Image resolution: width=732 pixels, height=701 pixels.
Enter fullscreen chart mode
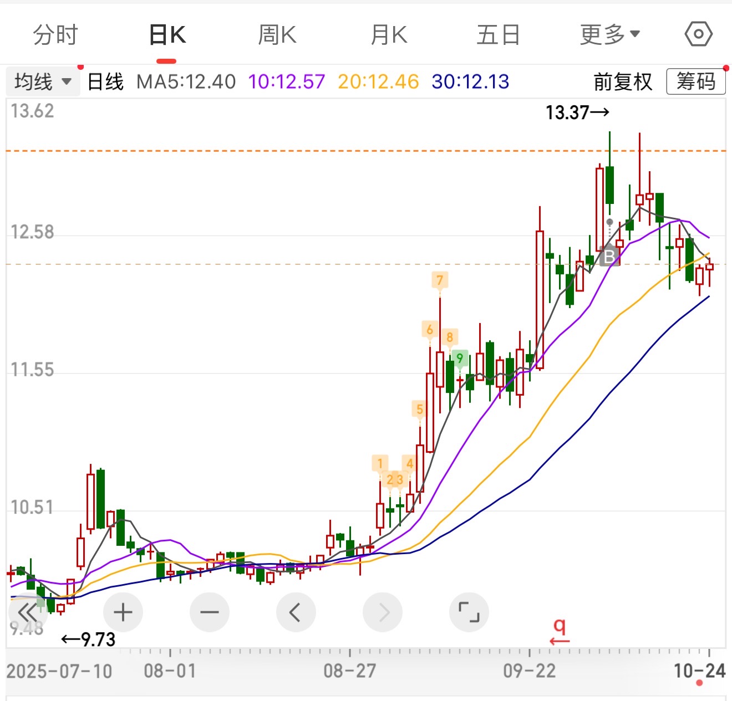[469, 612]
